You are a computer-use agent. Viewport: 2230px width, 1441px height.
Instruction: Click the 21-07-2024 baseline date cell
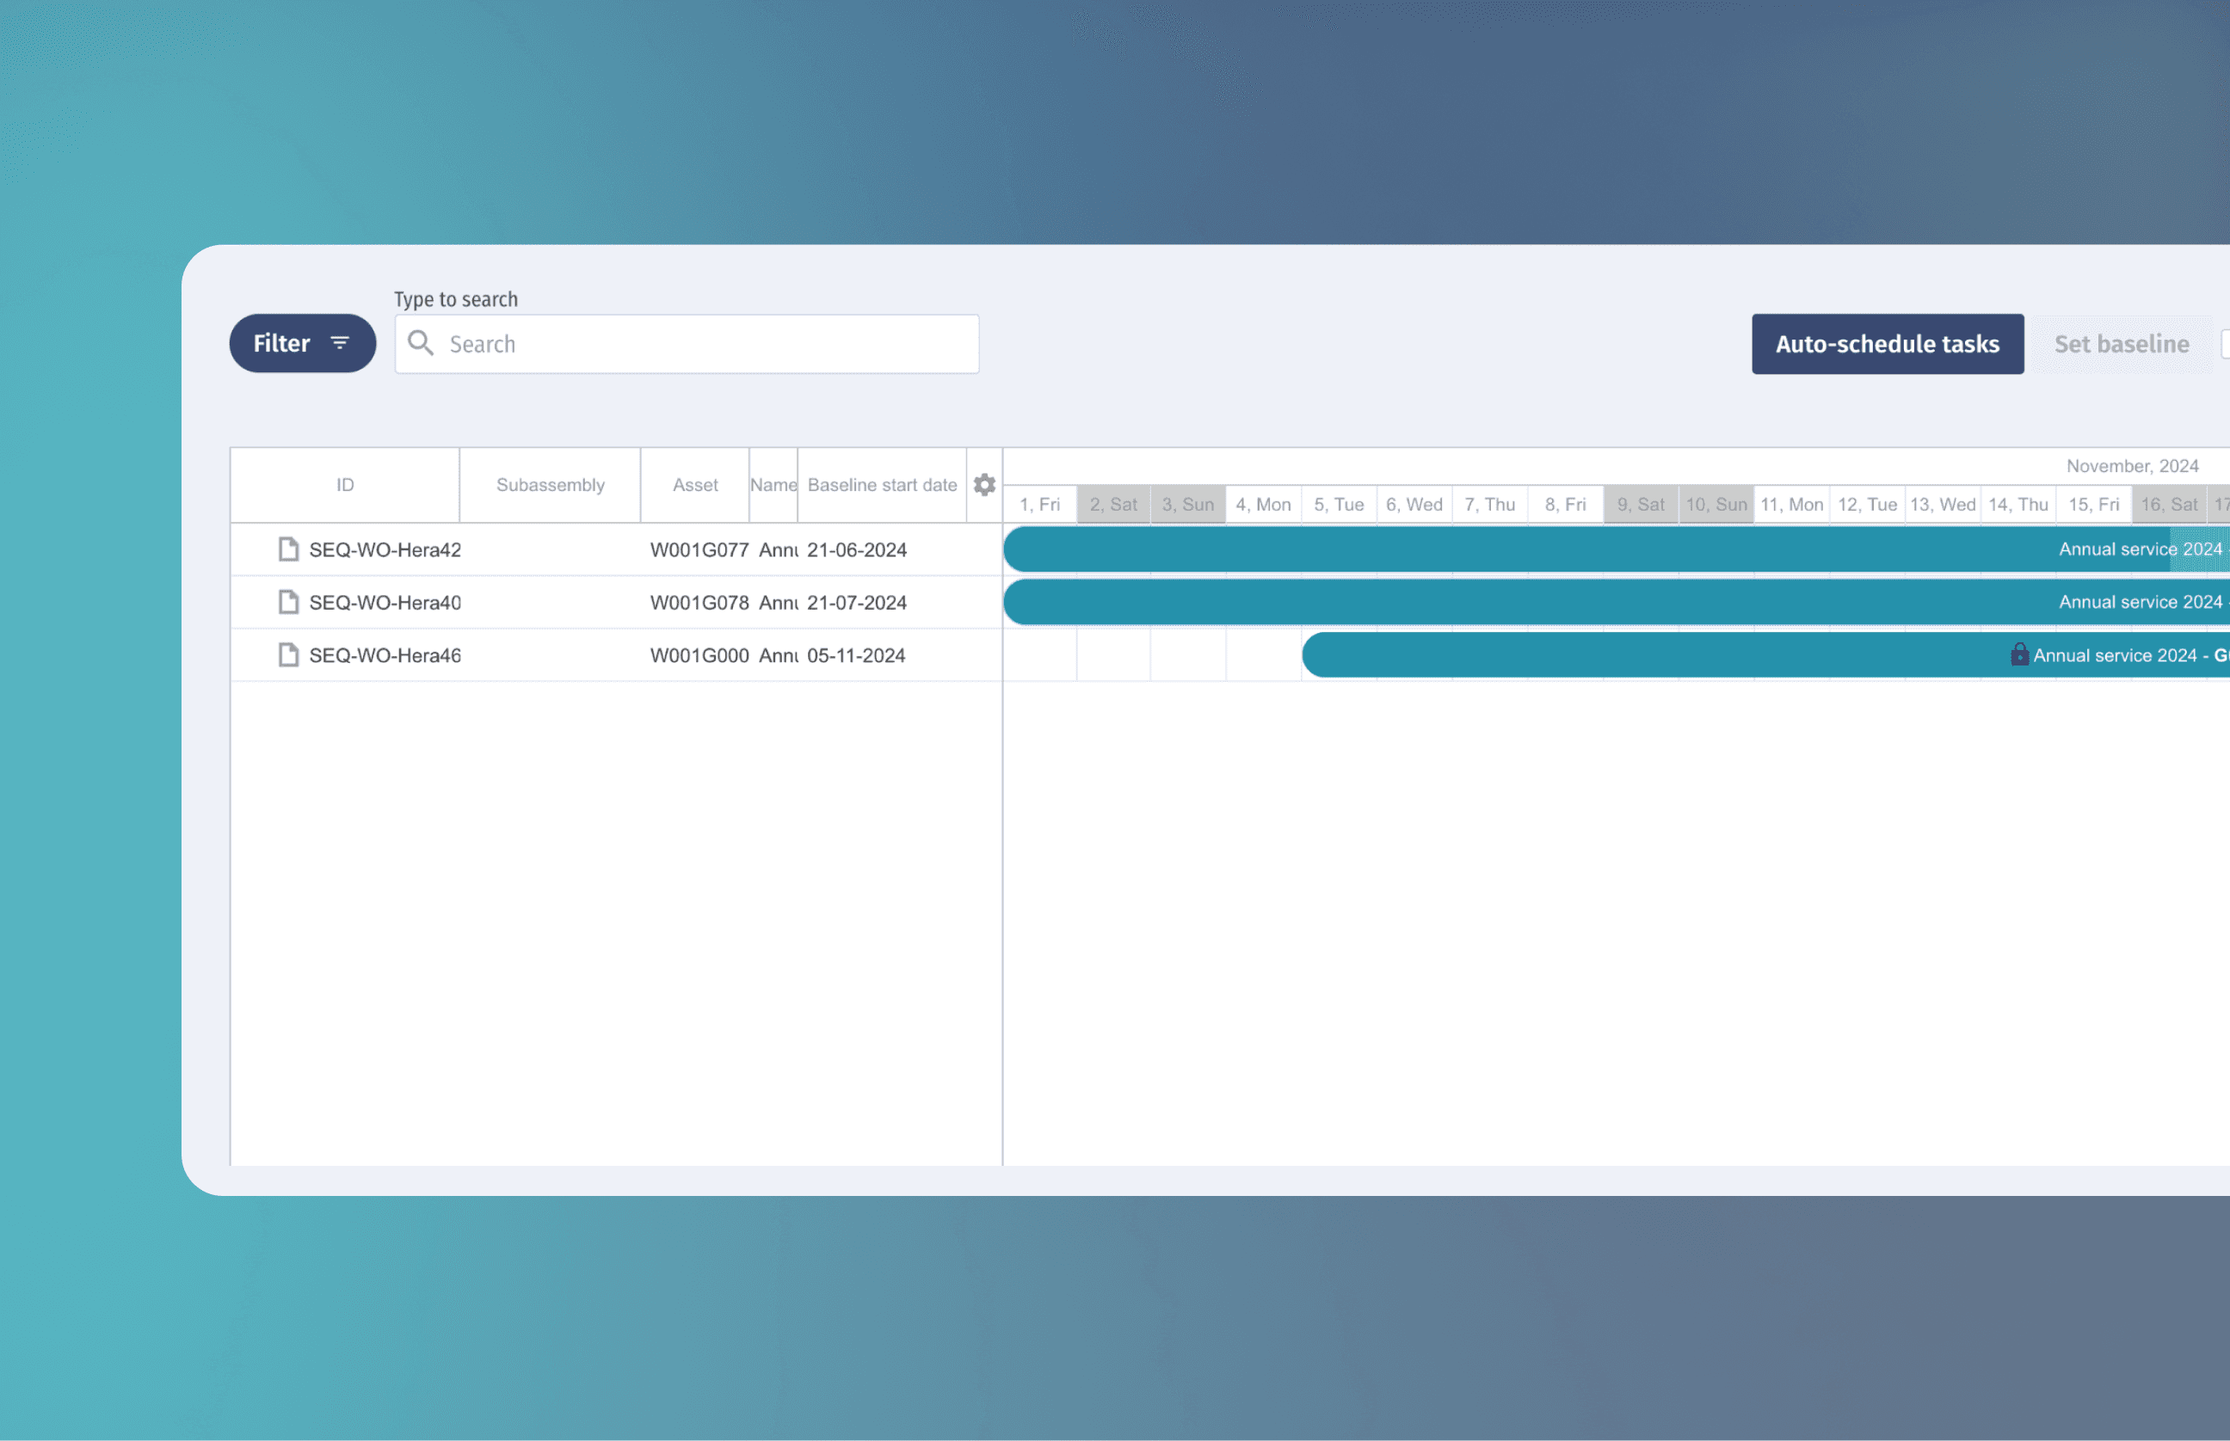pyautogui.click(x=857, y=603)
